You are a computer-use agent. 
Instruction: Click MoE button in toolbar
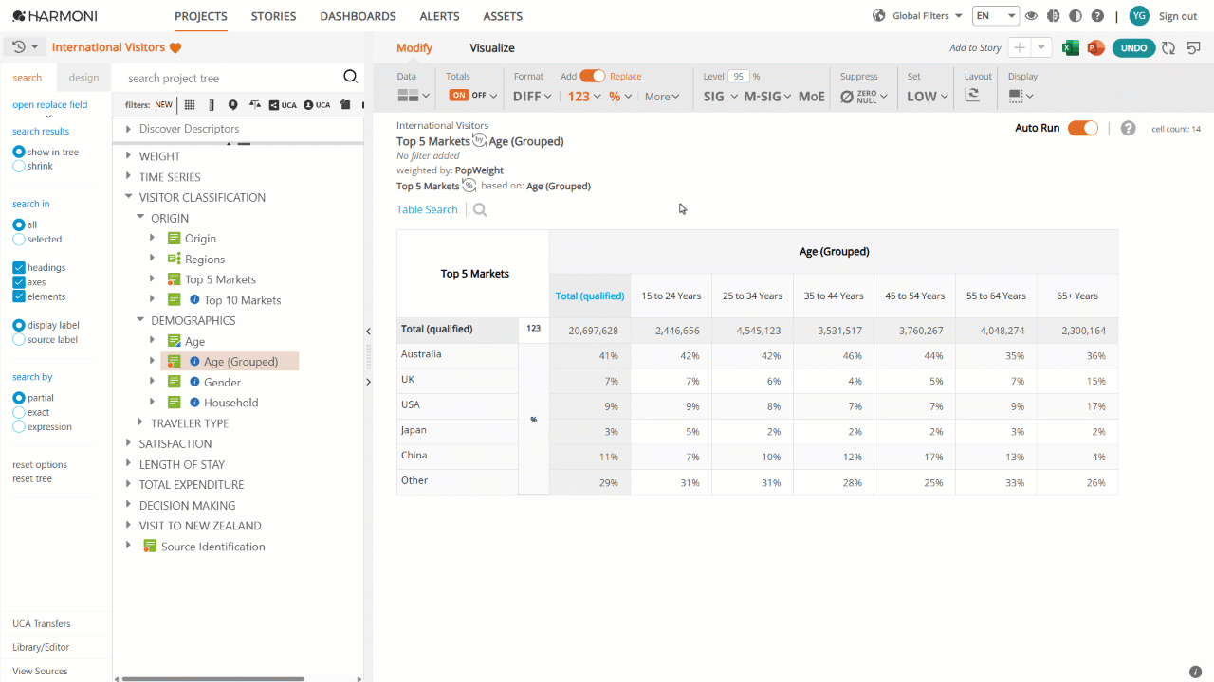[x=811, y=96]
